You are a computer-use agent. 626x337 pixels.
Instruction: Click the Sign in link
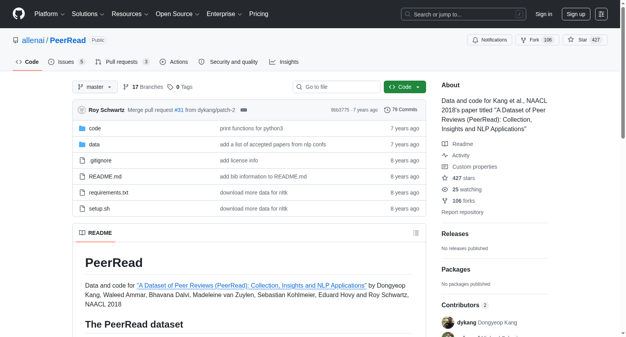[x=544, y=14]
